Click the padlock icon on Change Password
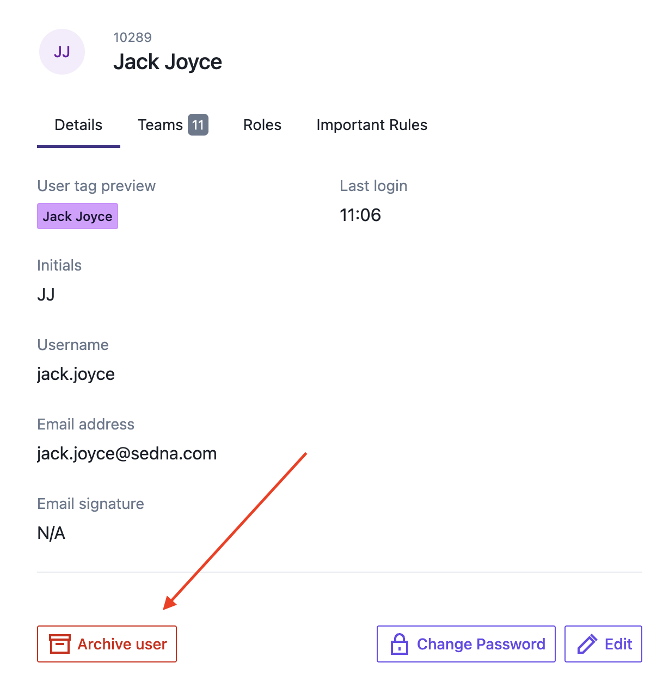Screen dimensions: 663x675 (400, 644)
